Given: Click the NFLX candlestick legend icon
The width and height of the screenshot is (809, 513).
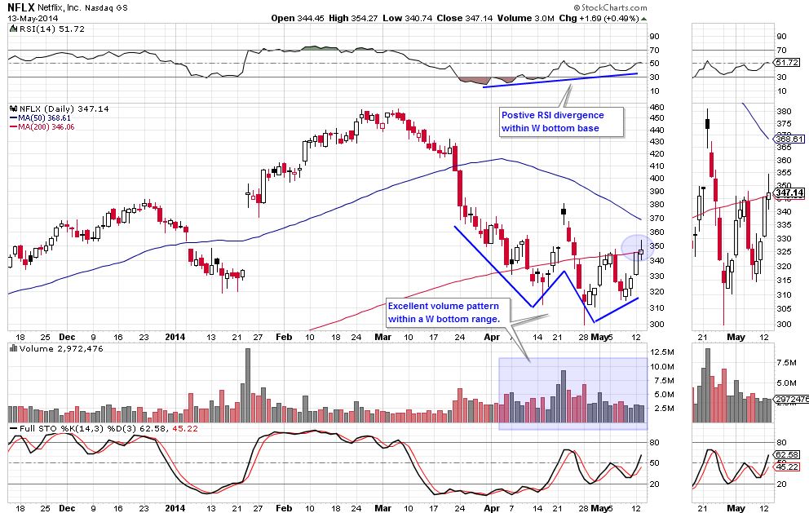Looking at the screenshot, I should pyautogui.click(x=11, y=108).
